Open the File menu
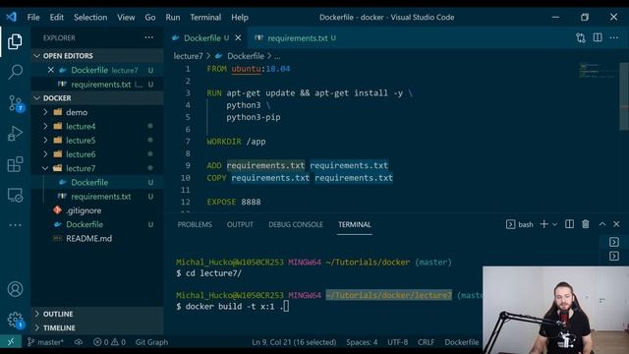629x354 pixels. [x=33, y=18]
